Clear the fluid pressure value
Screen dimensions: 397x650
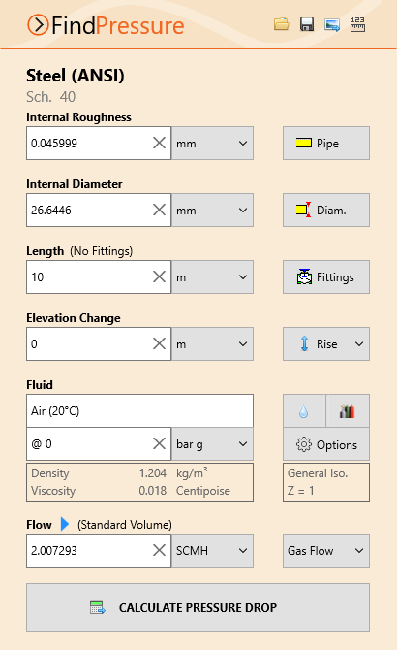(159, 443)
